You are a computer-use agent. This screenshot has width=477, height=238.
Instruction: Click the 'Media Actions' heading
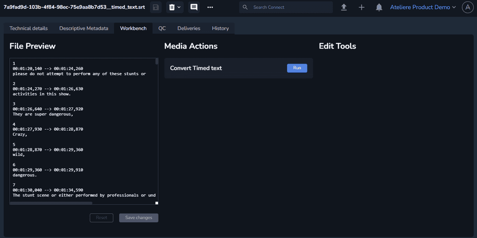[191, 46]
